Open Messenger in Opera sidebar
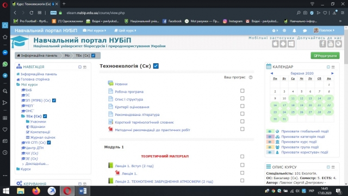The width and height of the screenshot is (348, 196). click(5, 52)
